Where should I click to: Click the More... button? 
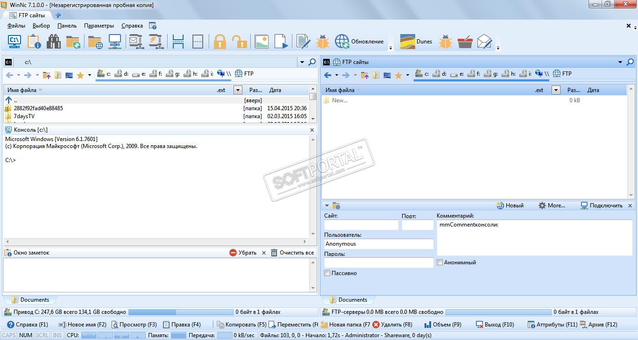click(552, 205)
